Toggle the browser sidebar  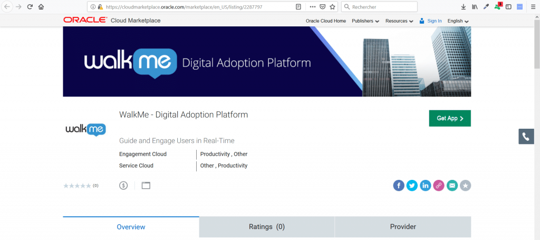point(508,6)
